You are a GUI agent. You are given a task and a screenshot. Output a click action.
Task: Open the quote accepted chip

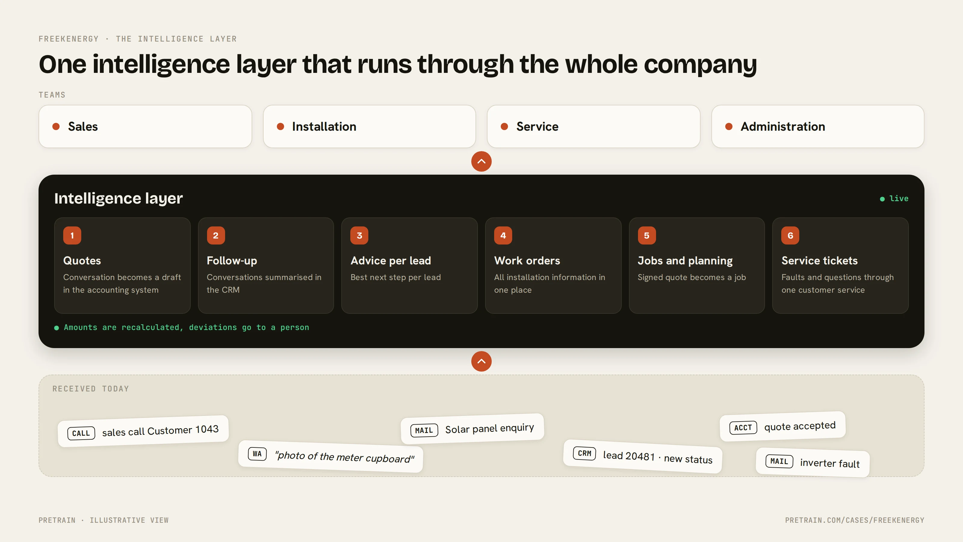(783, 426)
